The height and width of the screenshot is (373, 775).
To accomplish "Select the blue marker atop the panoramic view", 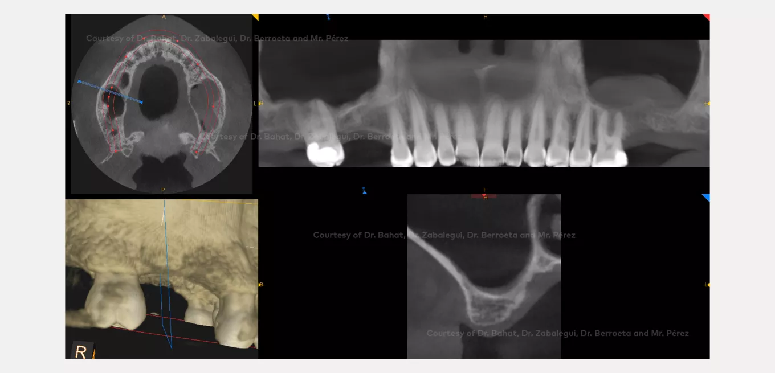I will click(x=328, y=17).
